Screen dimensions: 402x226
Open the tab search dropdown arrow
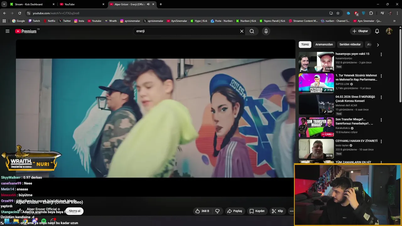(x=4, y=4)
